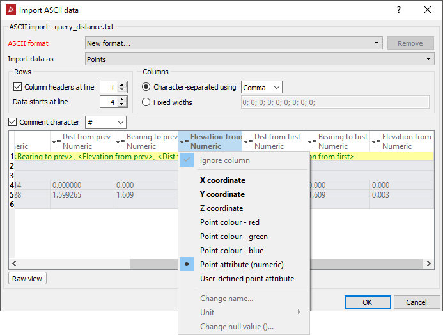Viewport: 443px width, 335px height.
Task: Expand the Import data as dropdown
Action: pyautogui.click(x=259, y=59)
